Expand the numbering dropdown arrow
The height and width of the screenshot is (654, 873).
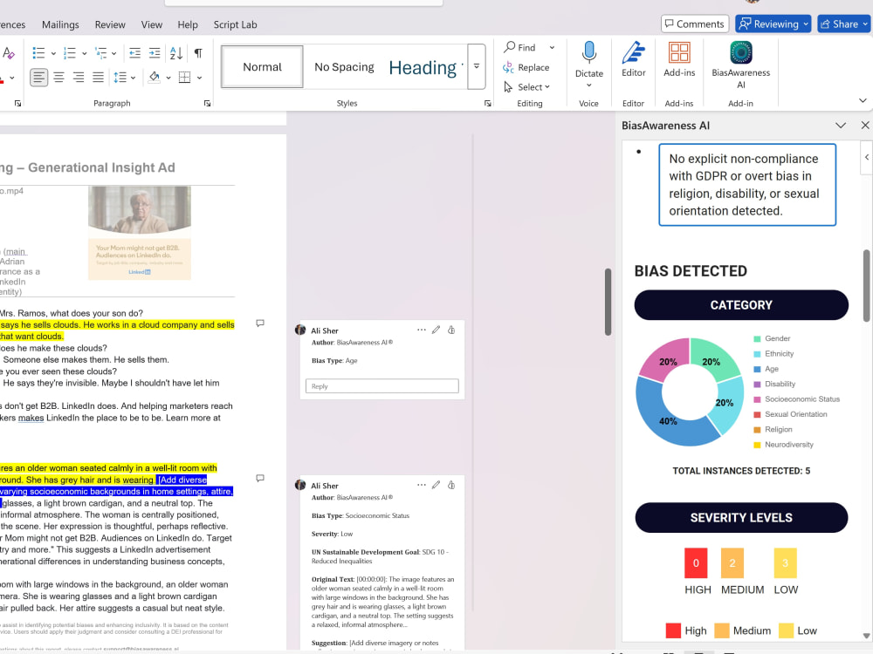click(x=84, y=54)
